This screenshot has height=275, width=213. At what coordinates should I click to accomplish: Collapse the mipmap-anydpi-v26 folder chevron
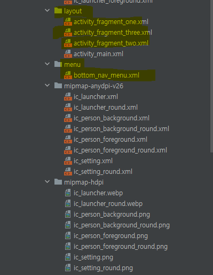point(48,85)
